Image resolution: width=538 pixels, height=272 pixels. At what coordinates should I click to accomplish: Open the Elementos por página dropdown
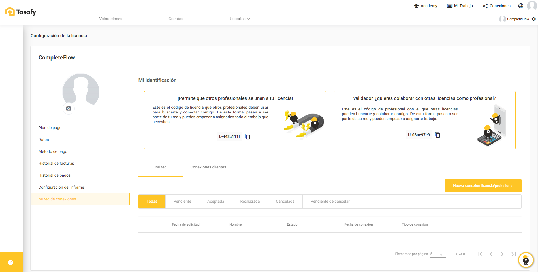(x=438, y=254)
